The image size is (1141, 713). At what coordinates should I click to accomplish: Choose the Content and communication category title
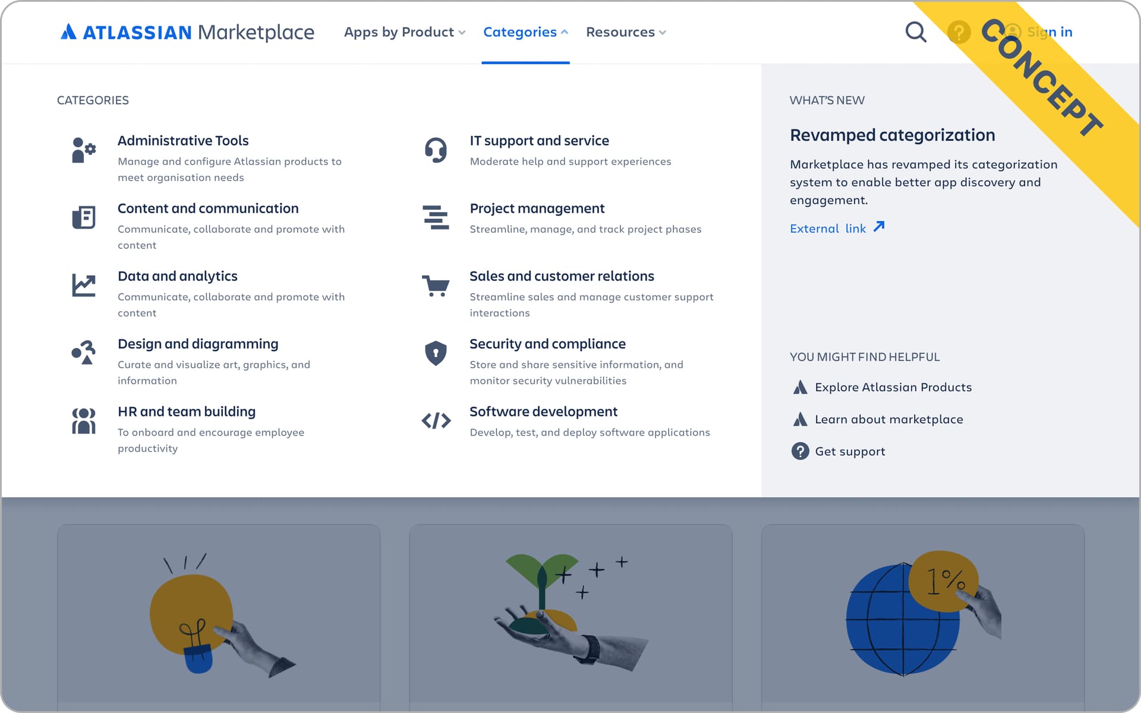208,209
